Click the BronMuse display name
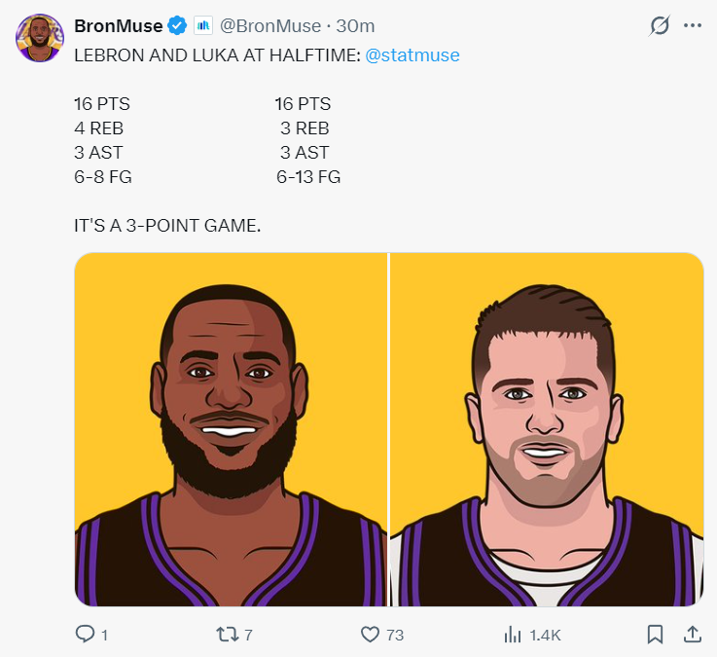The width and height of the screenshot is (717, 657). (119, 26)
